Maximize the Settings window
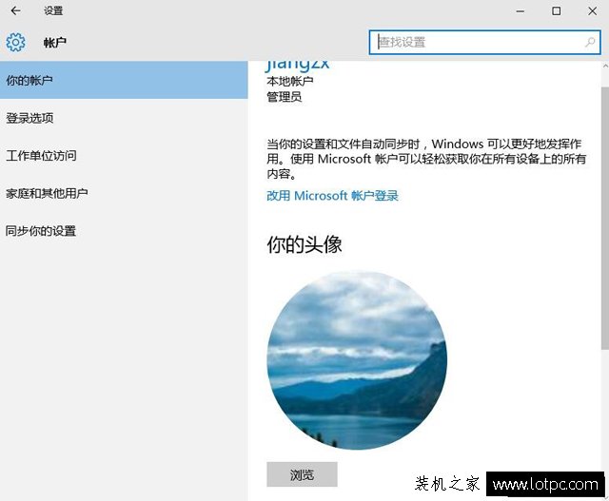Image resolution: width=609 pixels, height=501 pixels. [556, 10]
